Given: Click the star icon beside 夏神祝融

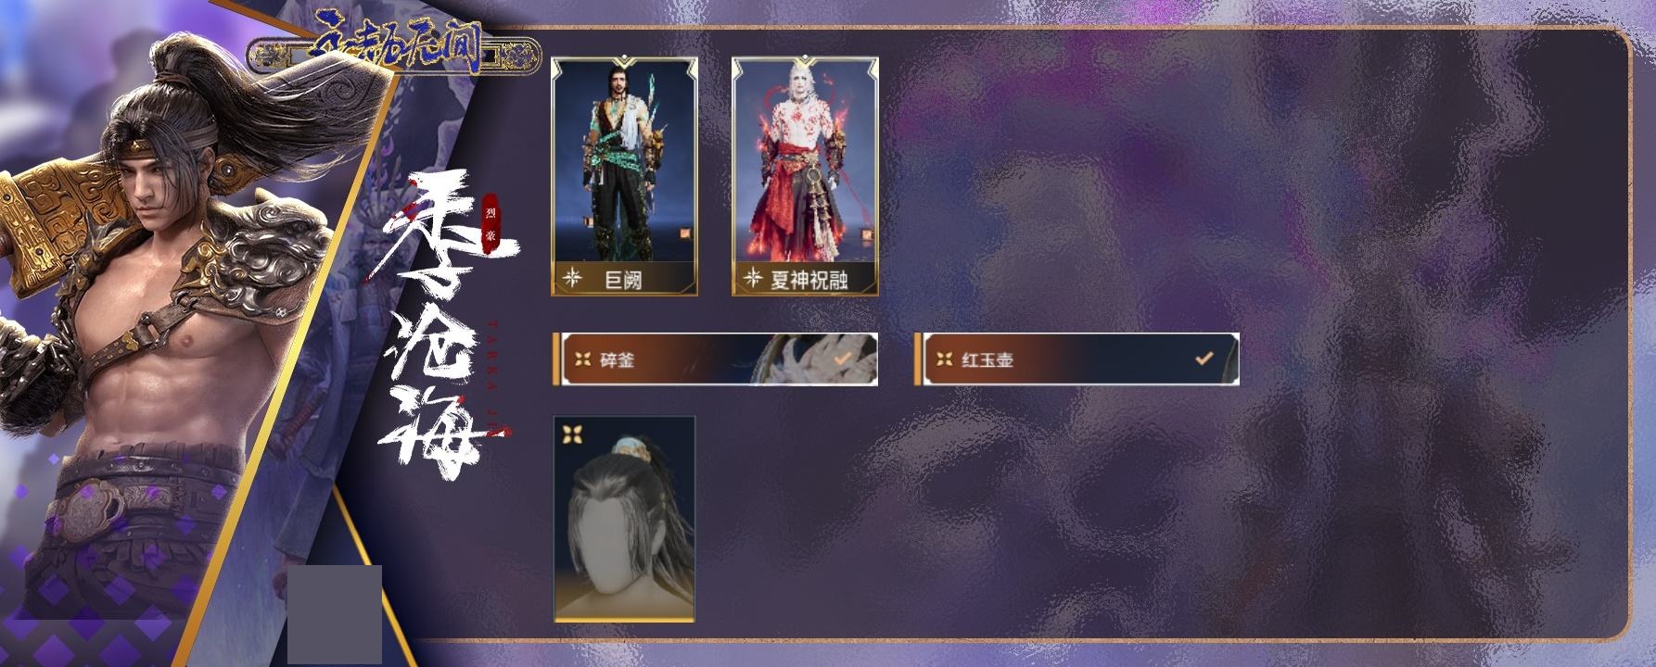Looking at the screenshot, I should coord(753,278).
